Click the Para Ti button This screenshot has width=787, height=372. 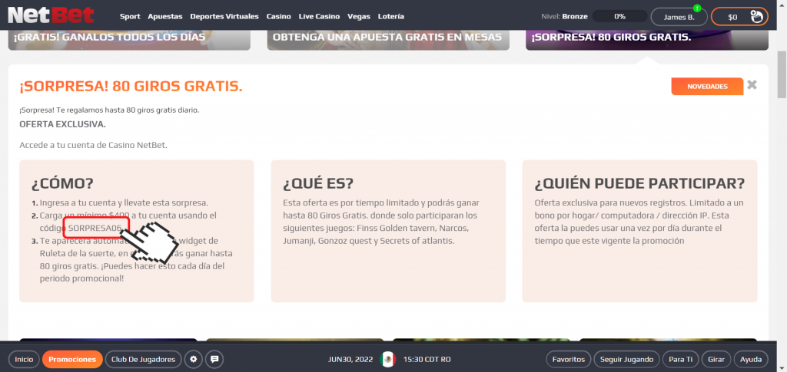680,359
